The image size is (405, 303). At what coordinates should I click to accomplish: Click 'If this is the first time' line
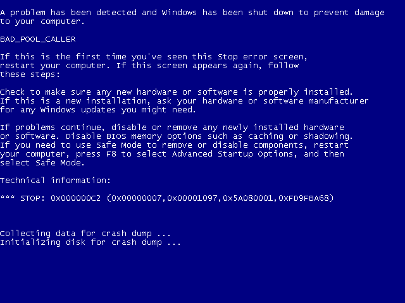[154, 57]
